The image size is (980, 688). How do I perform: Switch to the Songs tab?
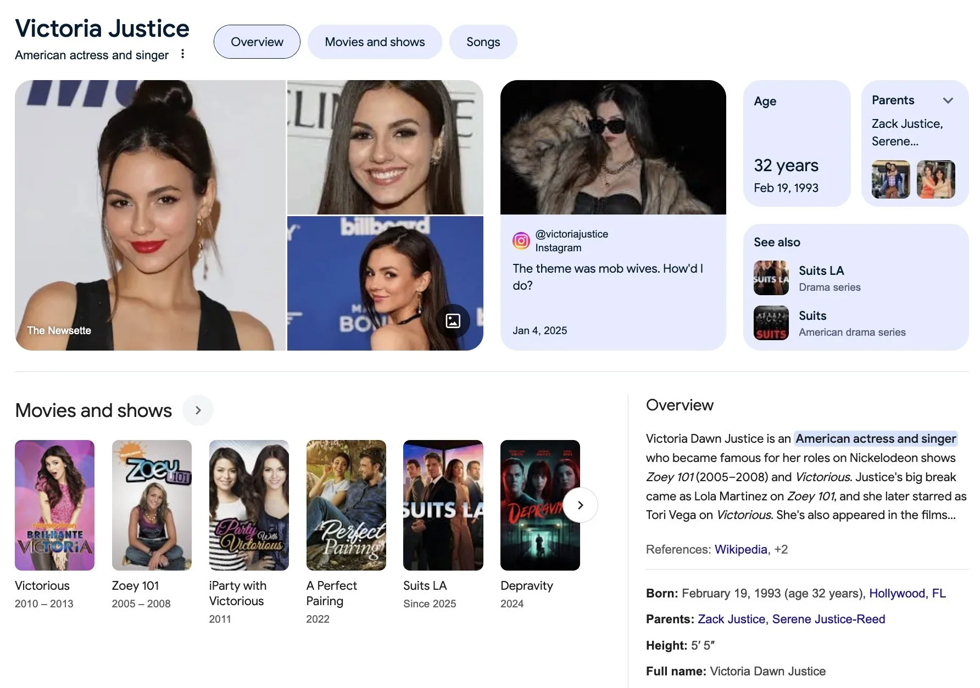click(483, 42)
